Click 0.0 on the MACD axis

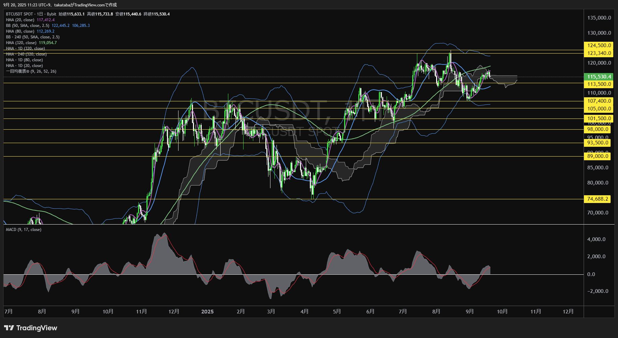[591, 274]
